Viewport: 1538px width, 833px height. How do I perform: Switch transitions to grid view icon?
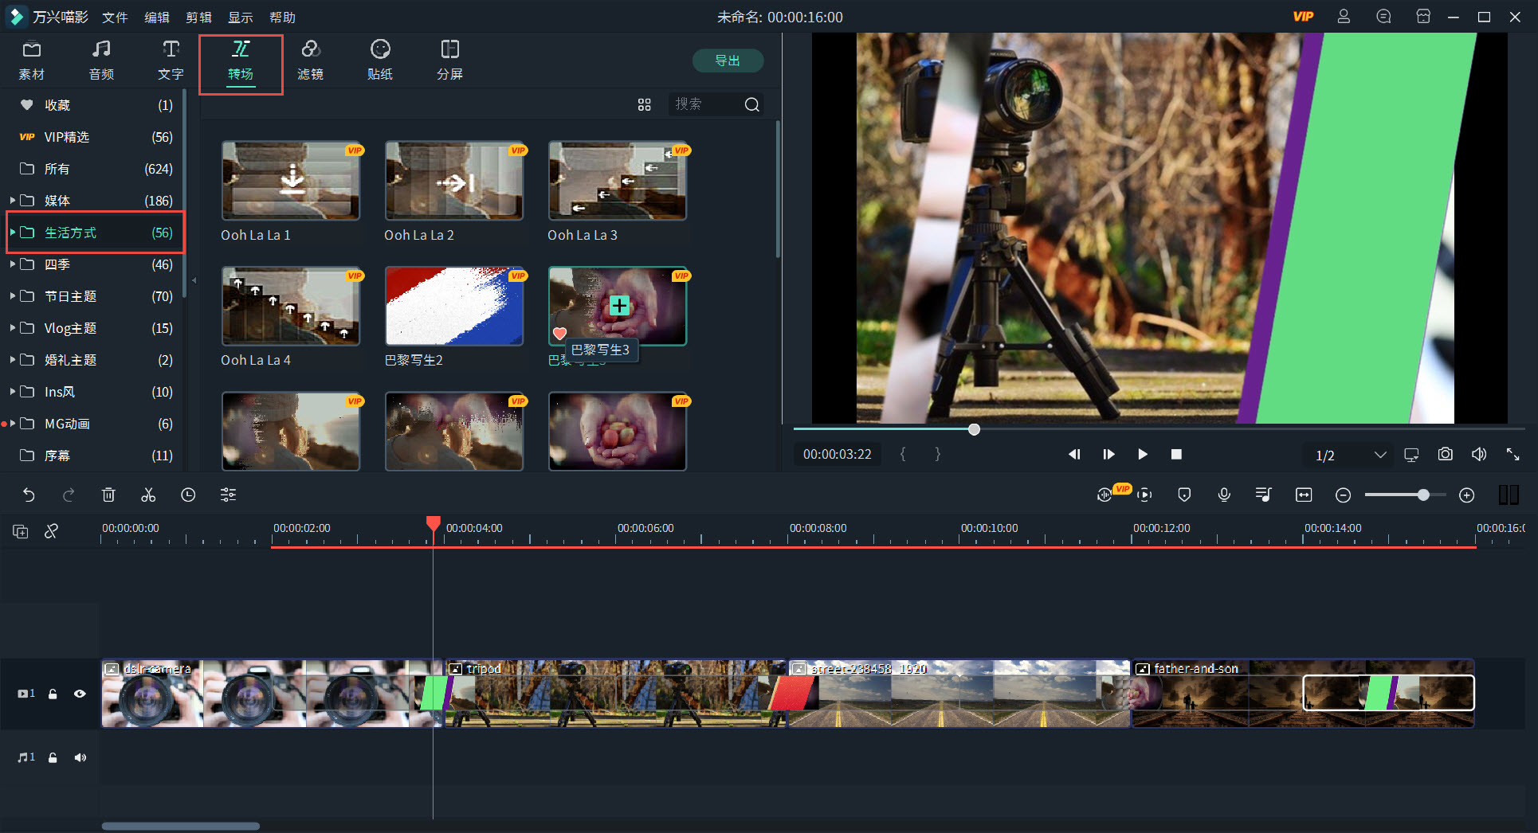(x=644, y=105)
